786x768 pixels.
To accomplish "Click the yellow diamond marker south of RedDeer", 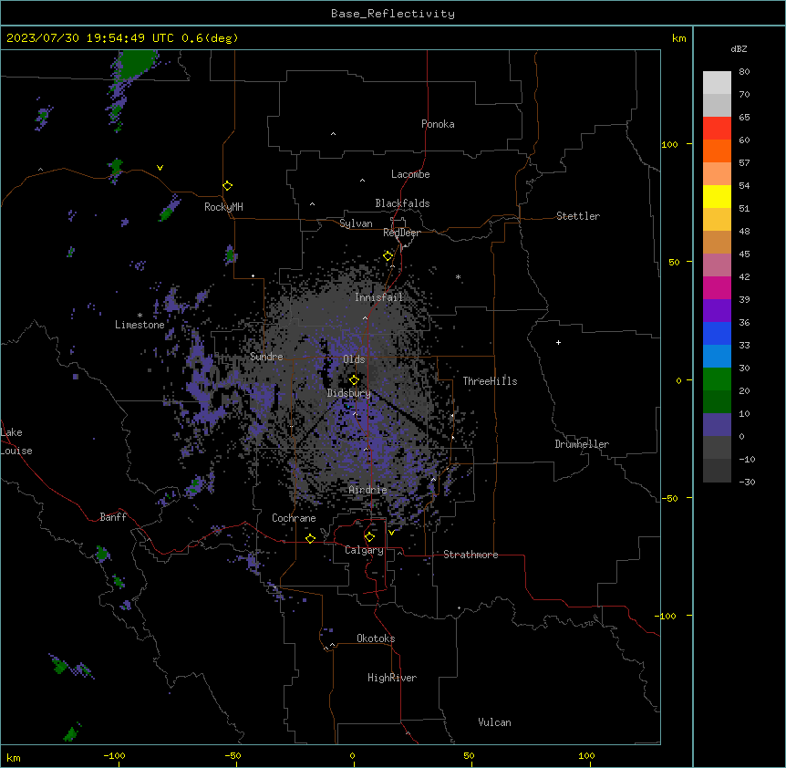I will [388, 256].
